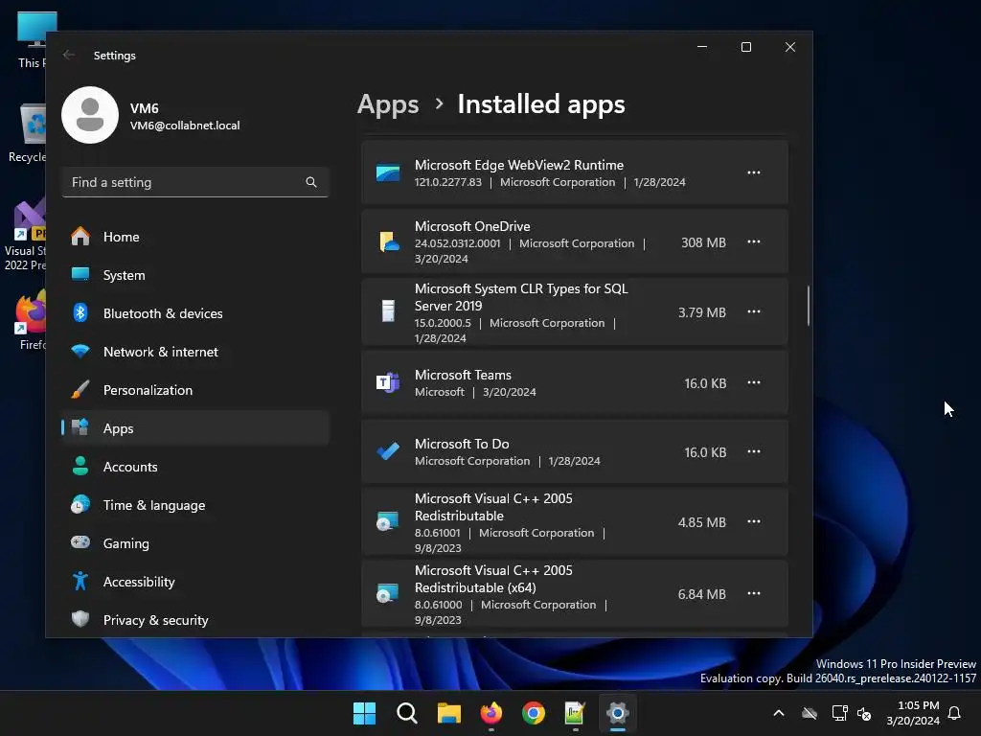Click the Accessibility person icon in the sidebar
Viewport: 981px width, 736px height.
80,581
